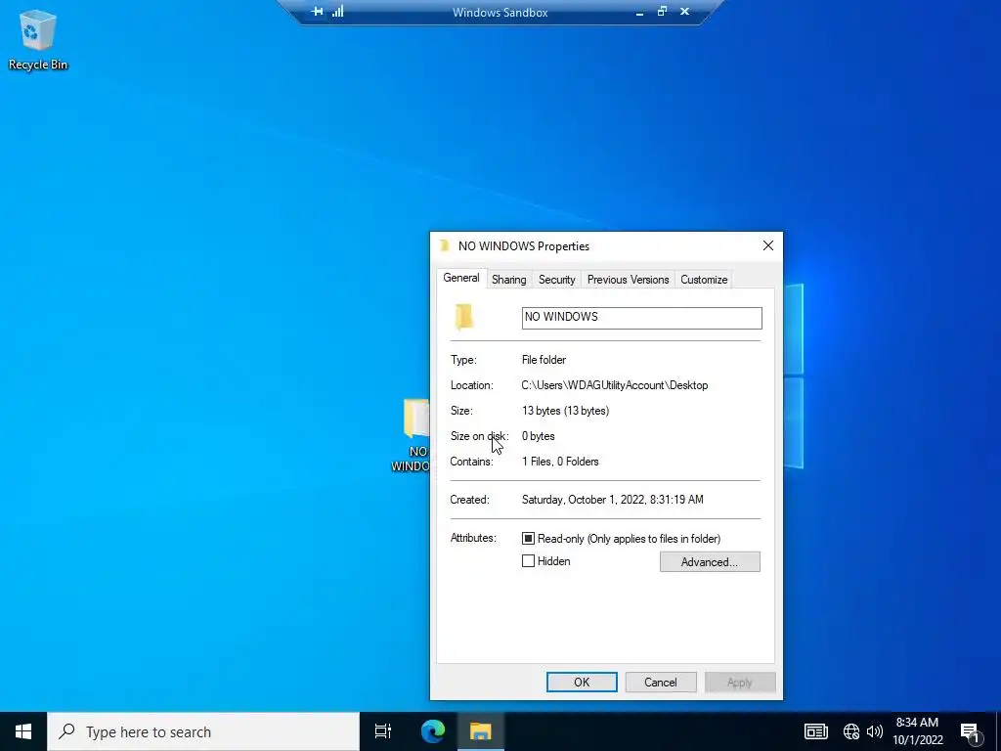The image size is (1001, 751).
Task: Click the taskbar search box
Action: 203,731
